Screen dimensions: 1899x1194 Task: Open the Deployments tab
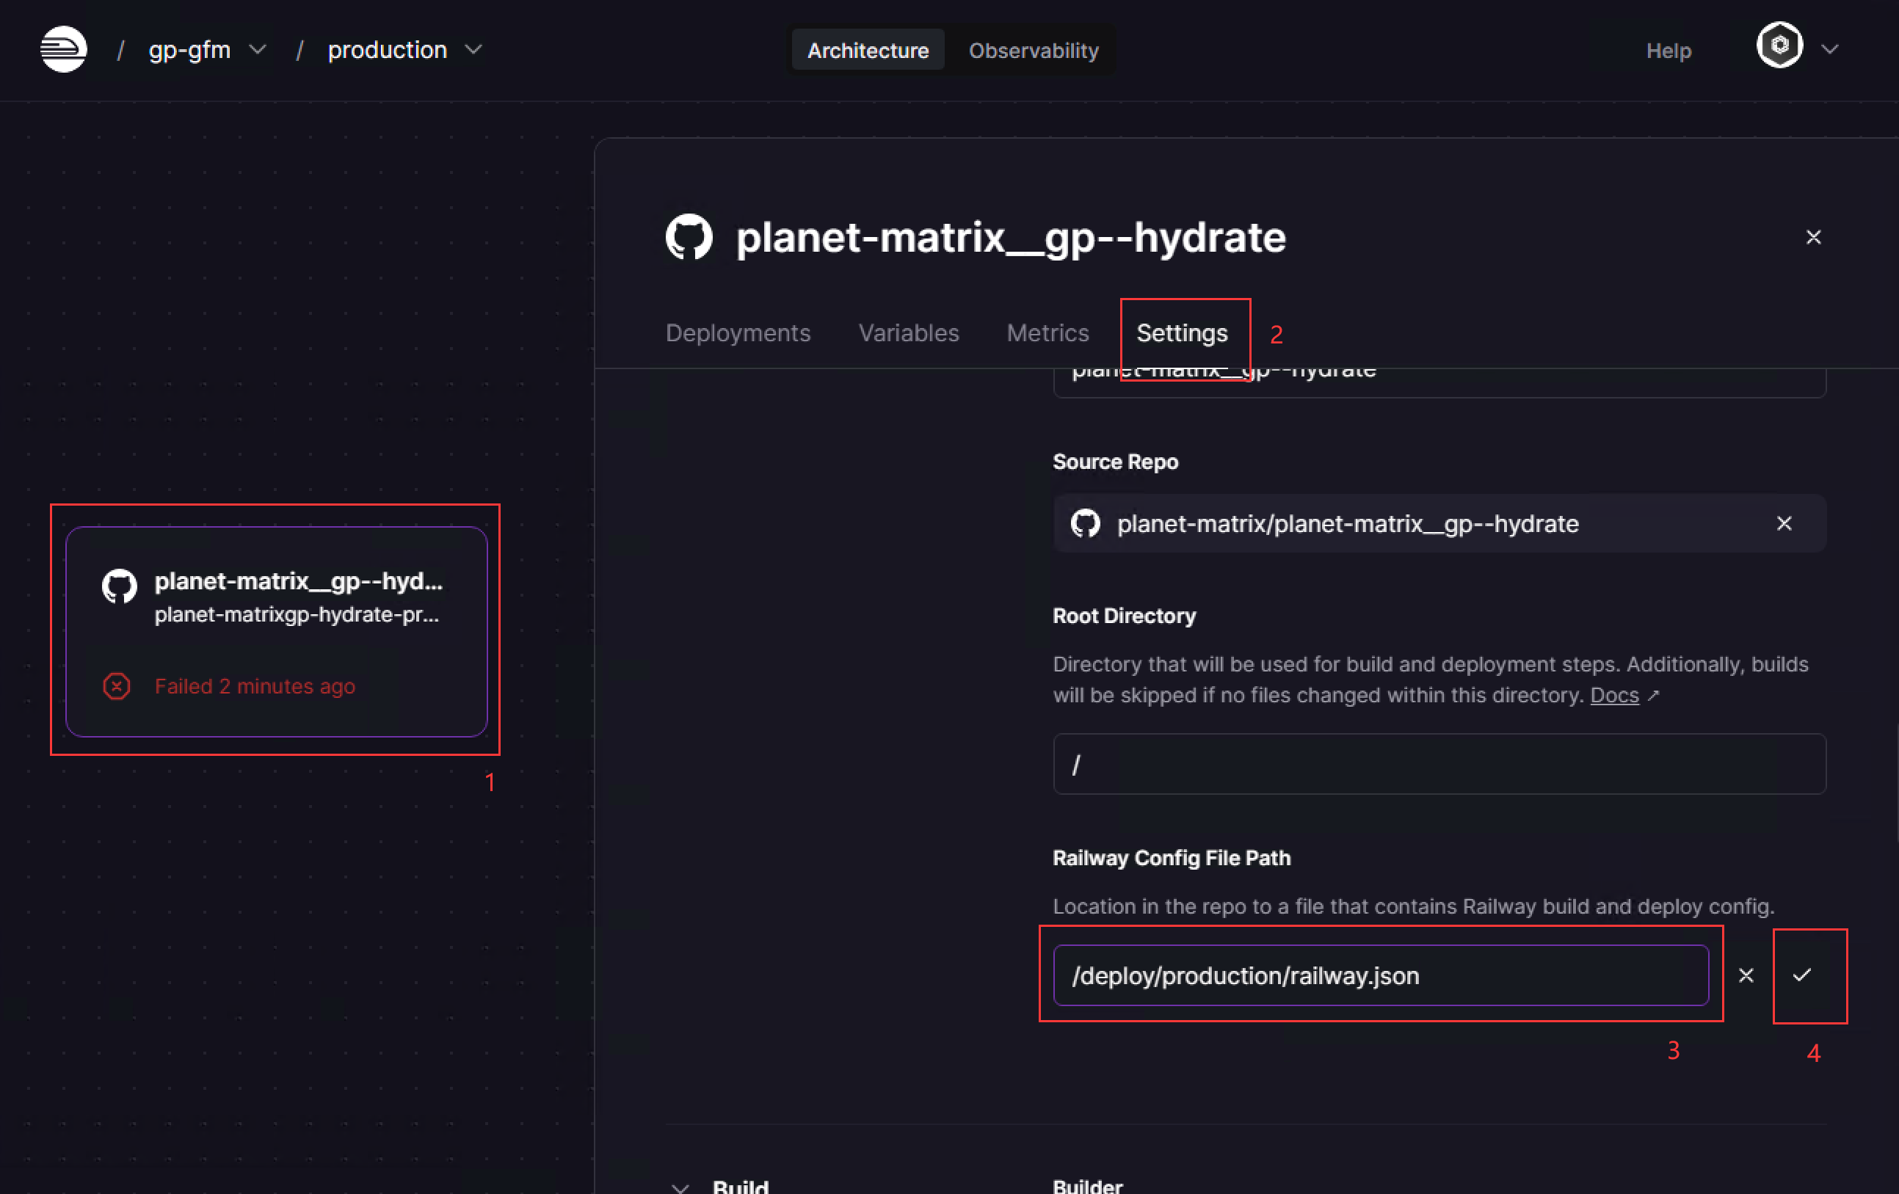pyautogui.click(x=738, y=332)
